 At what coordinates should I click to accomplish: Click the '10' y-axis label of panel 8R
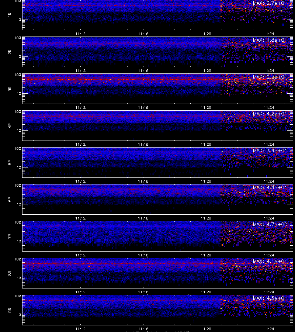19,278
